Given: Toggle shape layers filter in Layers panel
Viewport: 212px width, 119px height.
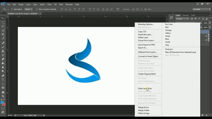Looking at the screenshot, I should tap(203, 19).
